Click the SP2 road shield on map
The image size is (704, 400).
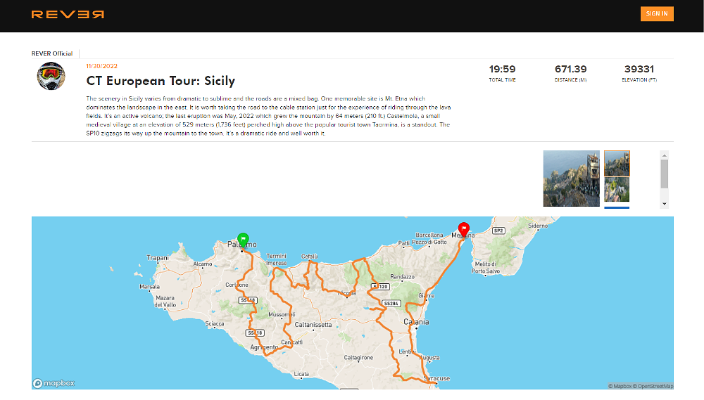(498, 231)
